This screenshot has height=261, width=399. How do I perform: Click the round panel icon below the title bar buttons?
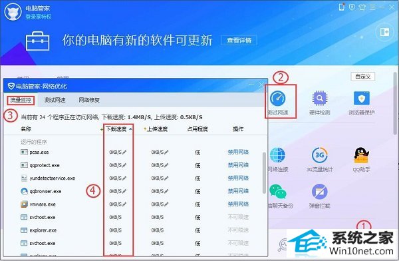coord(384,32)
